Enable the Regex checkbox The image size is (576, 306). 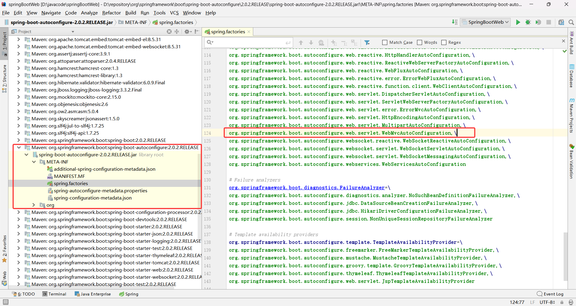click(444, 43)
